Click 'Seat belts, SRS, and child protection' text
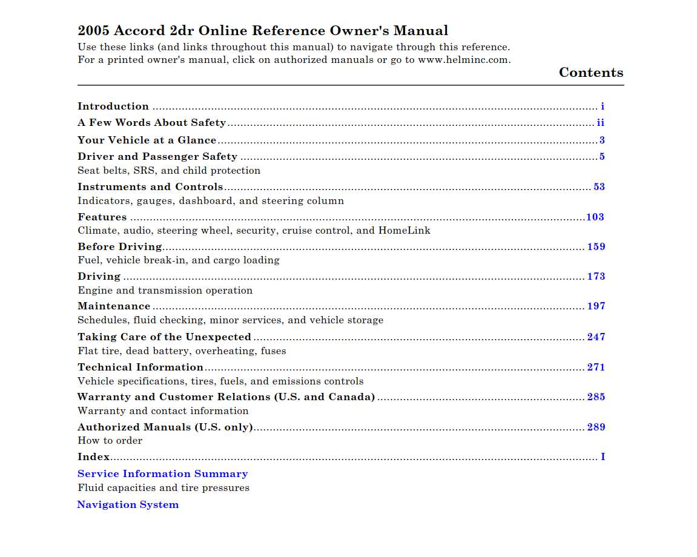 click(x=169, y=171)
